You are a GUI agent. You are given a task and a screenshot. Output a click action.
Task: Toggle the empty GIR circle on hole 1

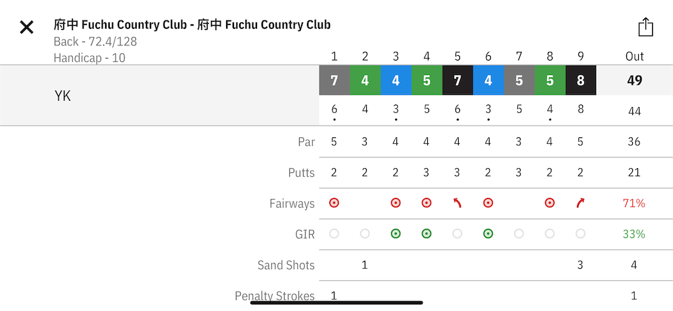pos(334,233)
